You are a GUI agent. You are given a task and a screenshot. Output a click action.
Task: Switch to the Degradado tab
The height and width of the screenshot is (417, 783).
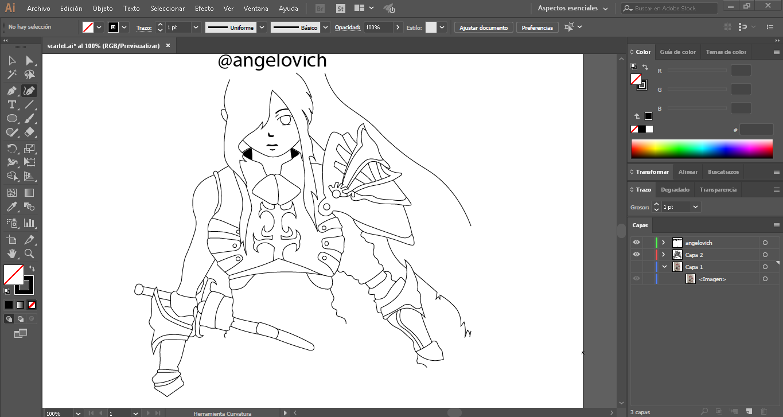click(675, 189)
